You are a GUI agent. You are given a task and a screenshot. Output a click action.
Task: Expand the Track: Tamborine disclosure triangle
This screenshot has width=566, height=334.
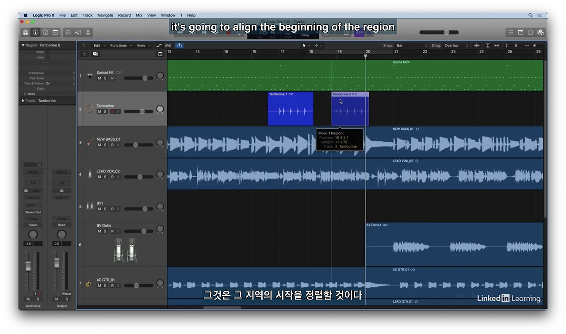pos(23,101)
